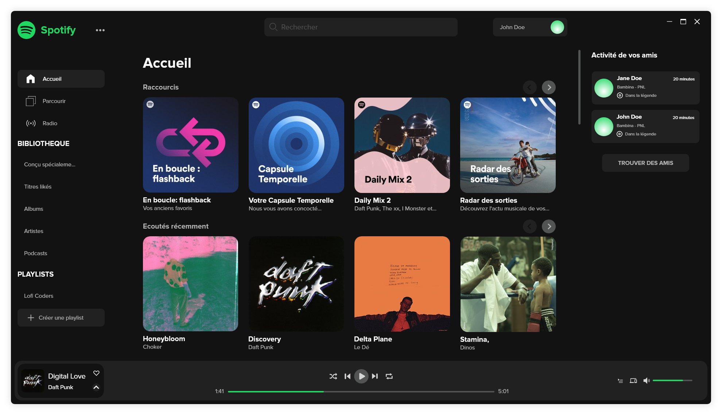Click disc icon in Jane Doe's activity
Image resolution: width=722 pixels, height=415 pixels.
pos(620,95)
